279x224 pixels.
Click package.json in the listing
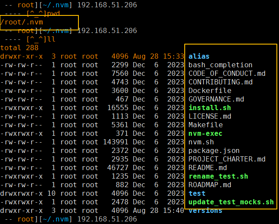click(214, 150)
